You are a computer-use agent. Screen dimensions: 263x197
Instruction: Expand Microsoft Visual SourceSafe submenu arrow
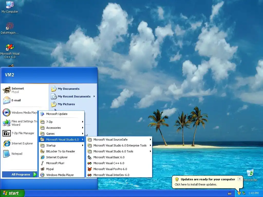coord(150,139)
